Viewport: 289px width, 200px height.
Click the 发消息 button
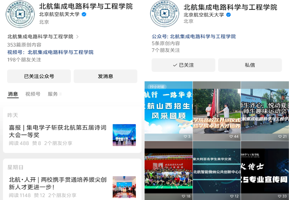coord(105,76)
